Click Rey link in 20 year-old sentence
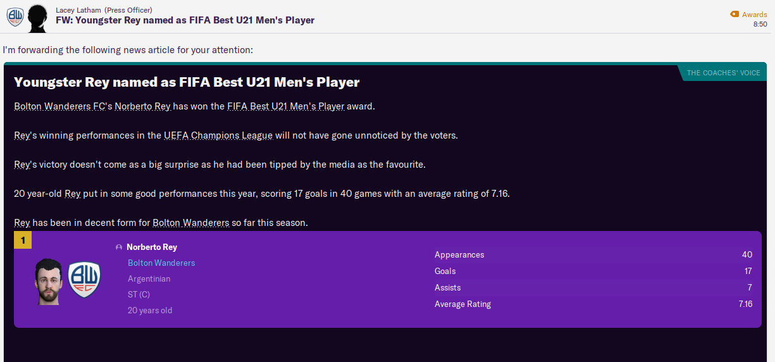 pyautogui.click(x=73, y=194)
